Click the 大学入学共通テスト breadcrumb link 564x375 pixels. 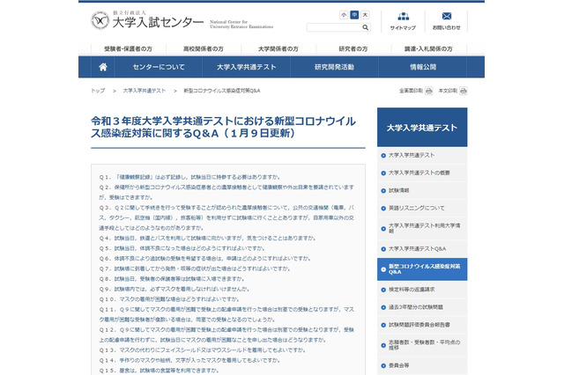(145, 91)
